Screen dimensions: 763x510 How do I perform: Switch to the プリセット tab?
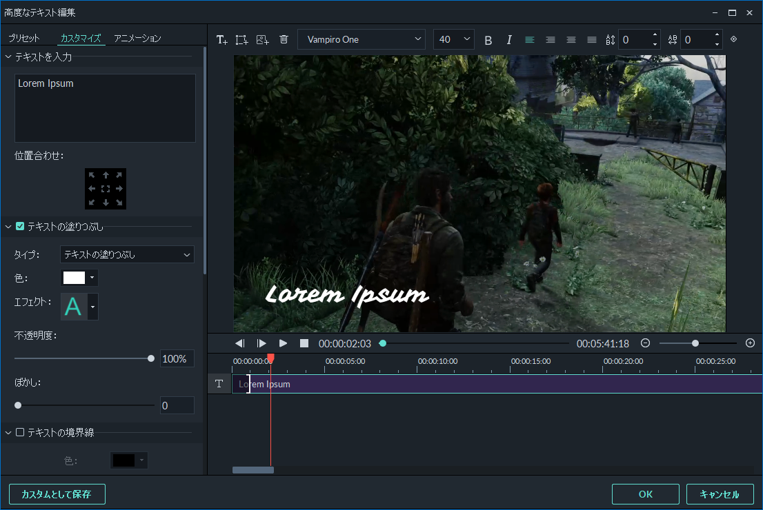(24, 38)
